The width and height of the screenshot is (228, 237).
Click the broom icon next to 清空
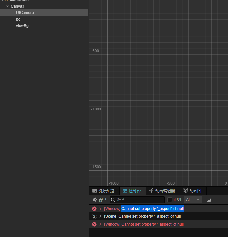95,200
